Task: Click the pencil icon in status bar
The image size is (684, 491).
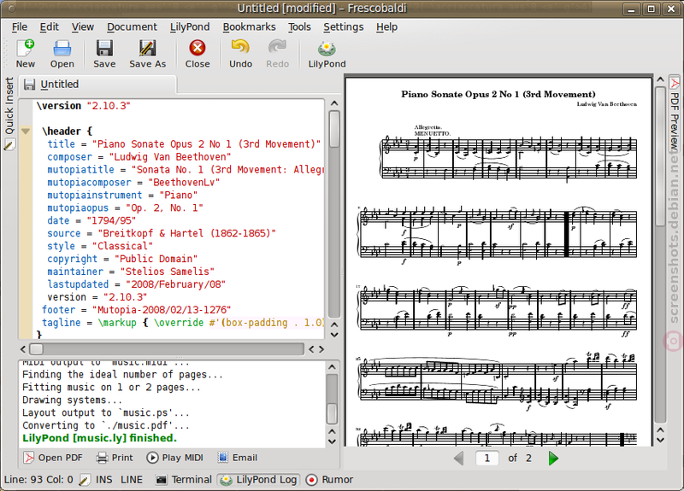Action: click(x=84, y=480)
